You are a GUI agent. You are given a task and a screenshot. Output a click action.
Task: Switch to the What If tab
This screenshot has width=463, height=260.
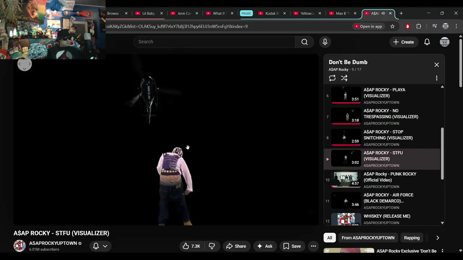point(219,13)
